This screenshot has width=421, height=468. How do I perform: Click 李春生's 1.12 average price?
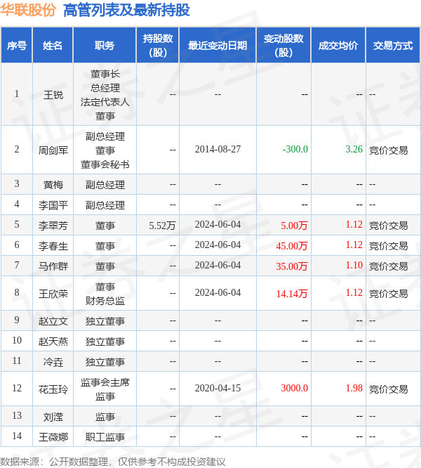(354, 245)
